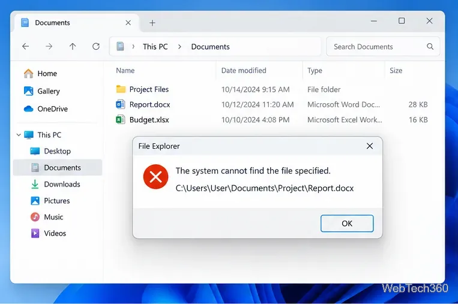Image resolution: width=458 pixels, height=304 pixels.
Task: Select the Budget.xlsx file name
Action: click(x=149, y=120)
